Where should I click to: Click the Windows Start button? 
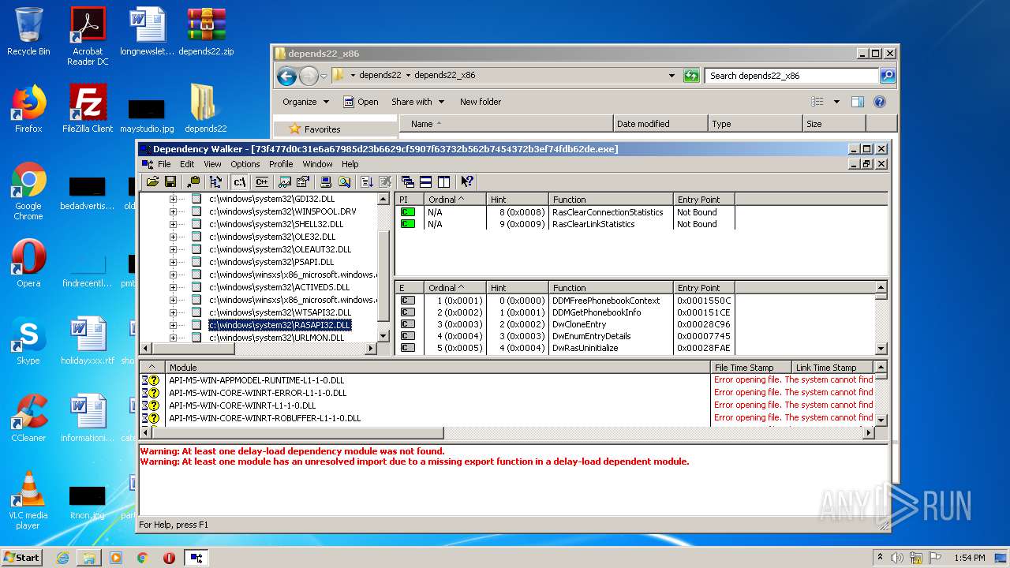coord(22,557)
